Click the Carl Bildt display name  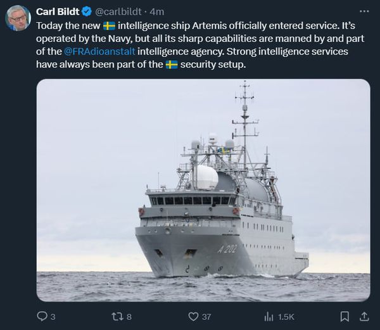pyautogui.click(x=58, y=11)
